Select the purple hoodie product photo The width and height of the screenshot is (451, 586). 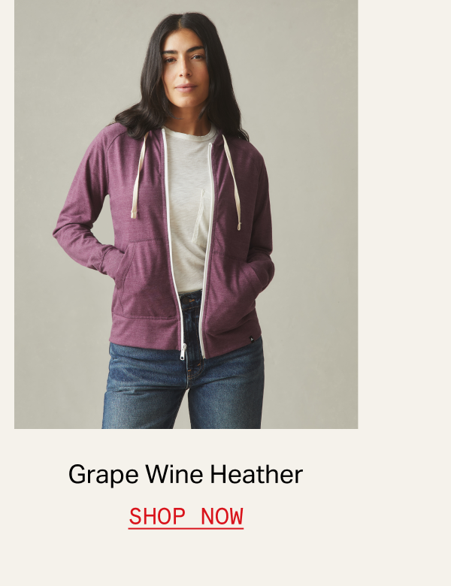186,214
